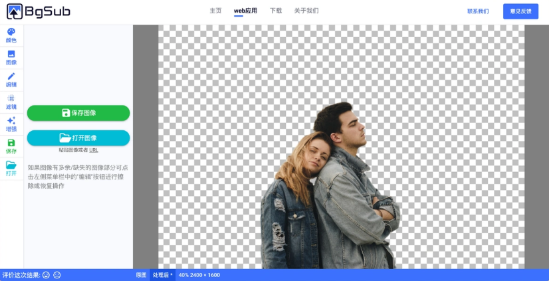Click the green 保存 icon in sidebar
Viewport: 549px width, 281px height.
pyautogui.click(x=11, y=146)
